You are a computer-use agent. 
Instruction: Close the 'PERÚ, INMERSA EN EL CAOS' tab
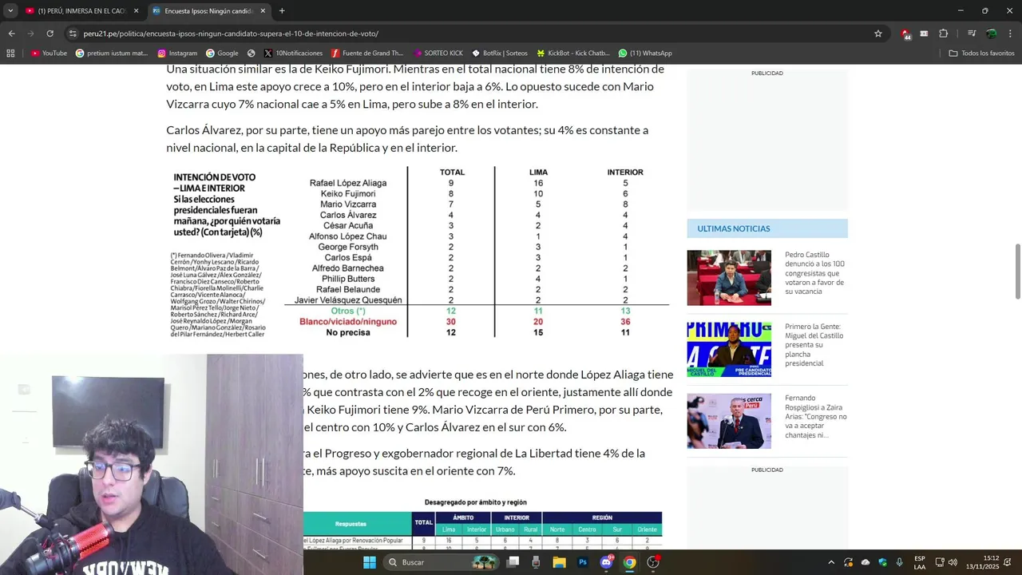pyautogui.click(x=136, y=11)
